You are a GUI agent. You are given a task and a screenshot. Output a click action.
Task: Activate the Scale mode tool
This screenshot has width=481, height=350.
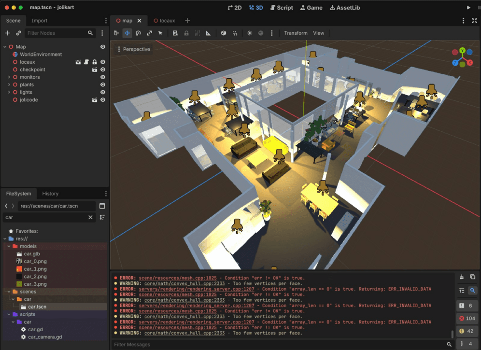tap(149, 33)
